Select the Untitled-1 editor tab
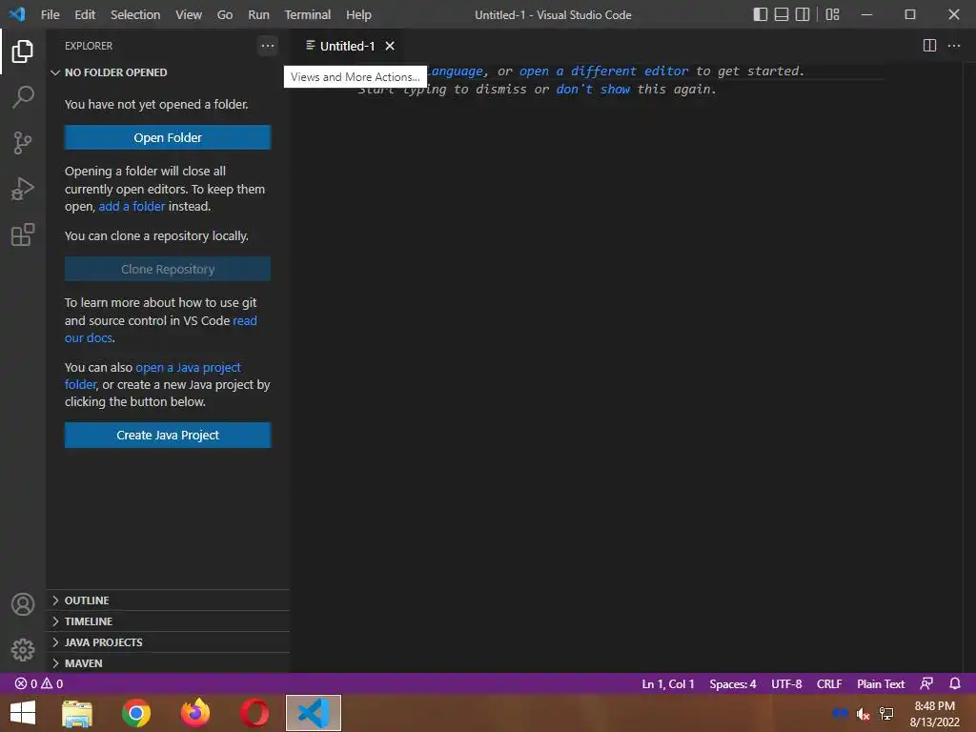Screen dimensions: 976x732 click(347, 46)
